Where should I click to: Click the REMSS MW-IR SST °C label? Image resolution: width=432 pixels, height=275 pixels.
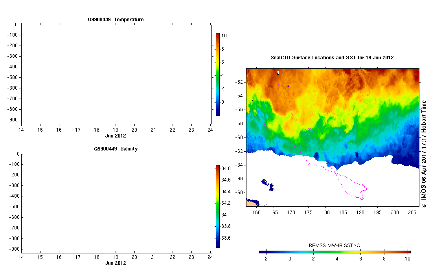334,245
